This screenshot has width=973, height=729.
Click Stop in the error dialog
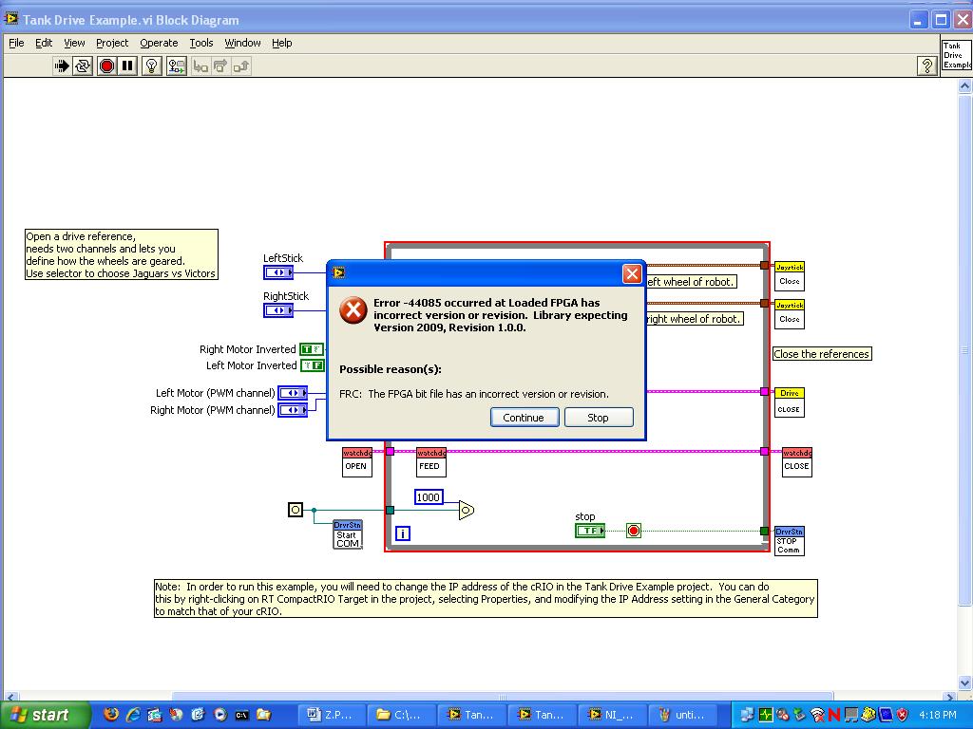tap(599, 418)
